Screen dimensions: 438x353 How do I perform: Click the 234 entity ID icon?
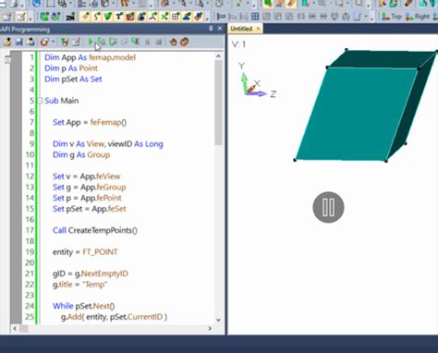pyautogui.click(x=70, y=17)
